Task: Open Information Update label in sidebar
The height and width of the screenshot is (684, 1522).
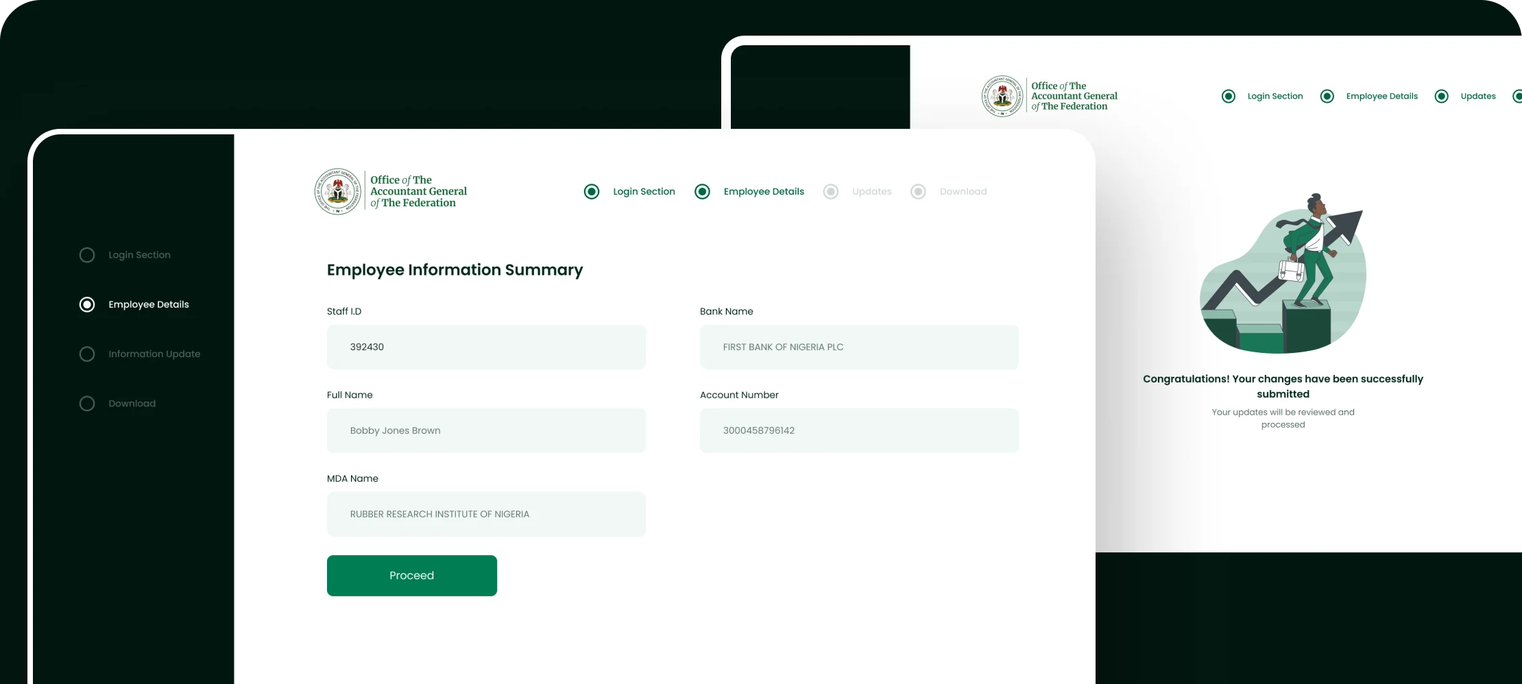Action: click(x=154, y=354)
